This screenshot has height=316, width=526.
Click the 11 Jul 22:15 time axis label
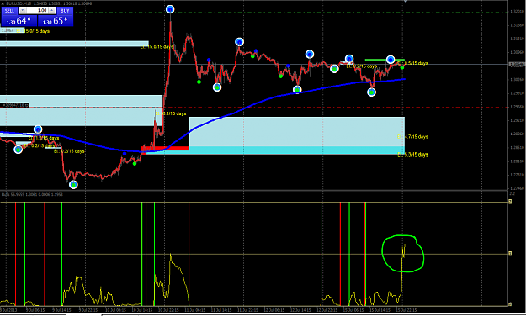(x=248, y=310)
